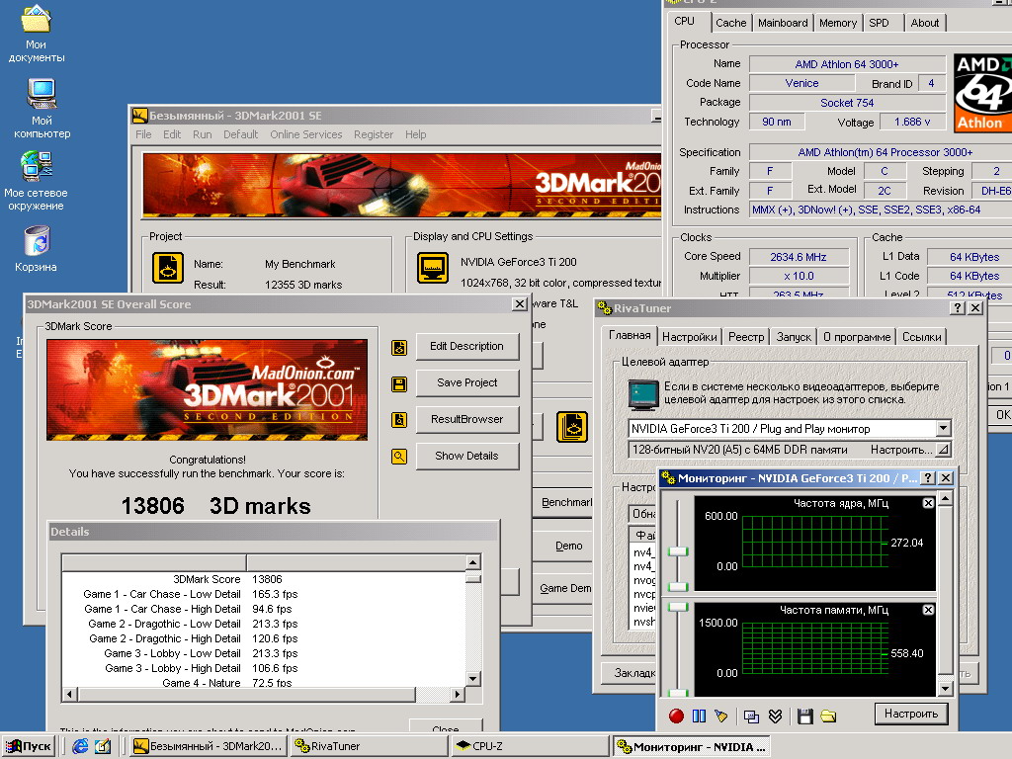This screenshot has height=759, width=1012.
Task: Open the Default menu in 3DMark
Action: point(241,134)
